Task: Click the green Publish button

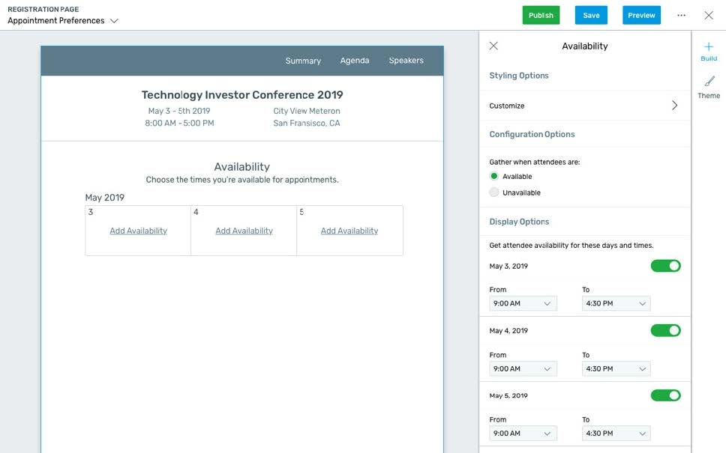Action: click(541, 15)
